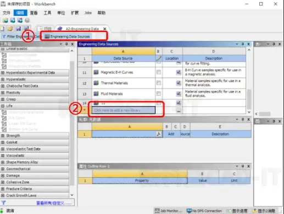Toggle the Engineering Data Sources button
Viewport: 284px width, 214px height.
(68, 37)
